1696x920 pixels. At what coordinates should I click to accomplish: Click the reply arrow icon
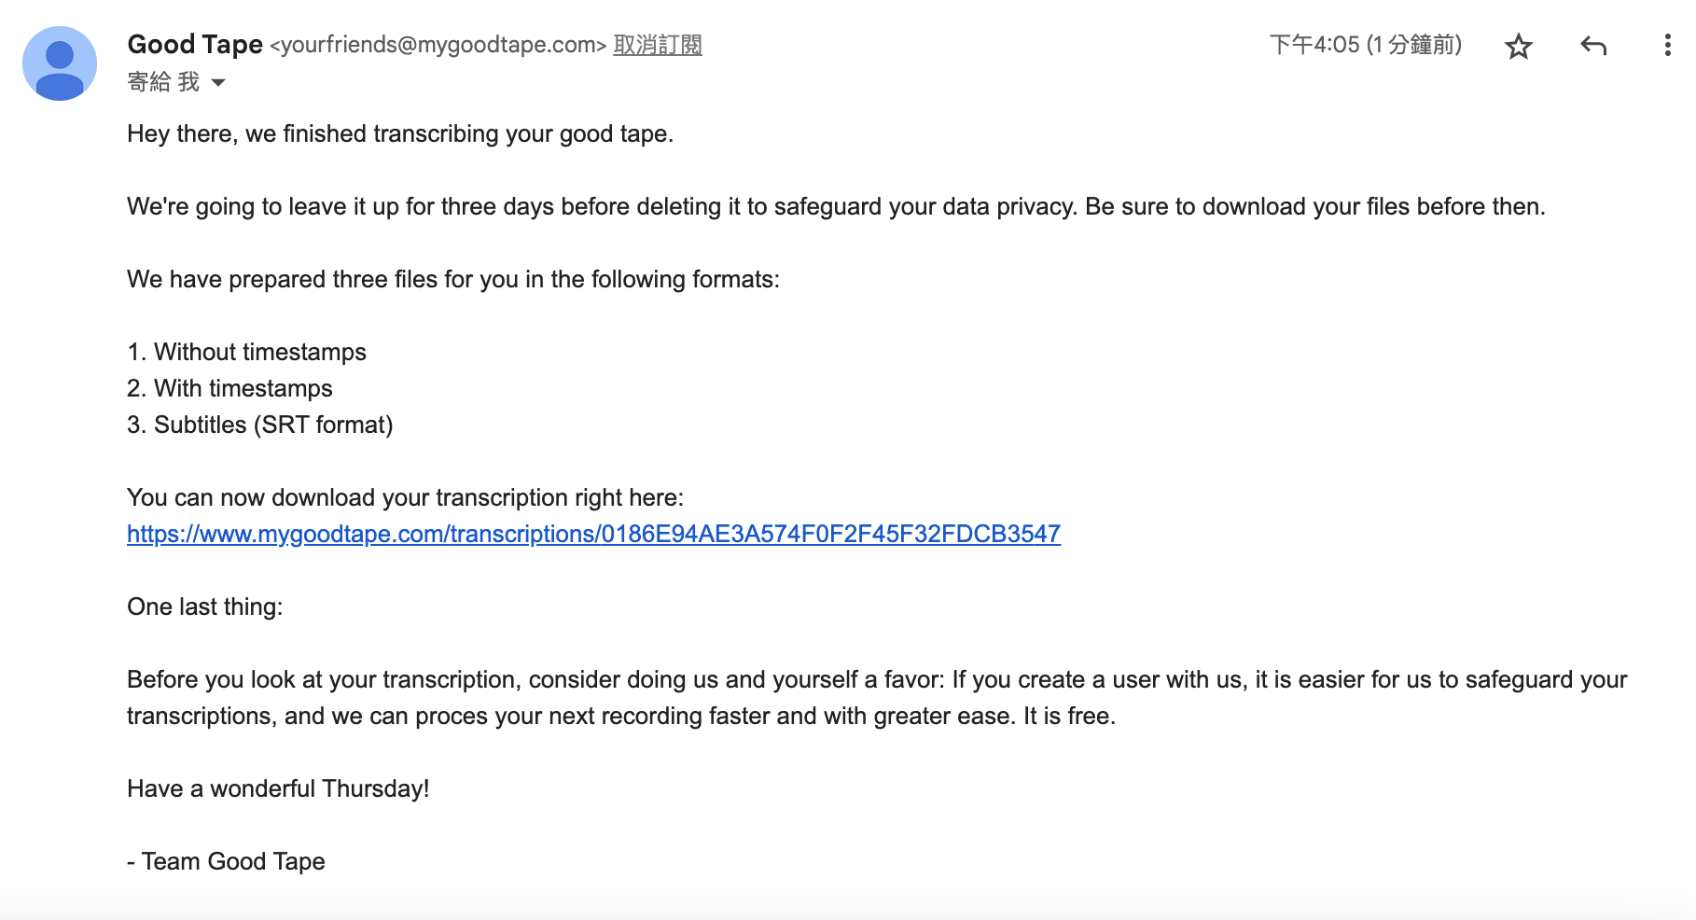tap(1593, 46)
